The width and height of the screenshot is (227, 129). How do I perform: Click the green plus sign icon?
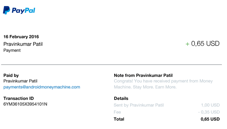188,44
